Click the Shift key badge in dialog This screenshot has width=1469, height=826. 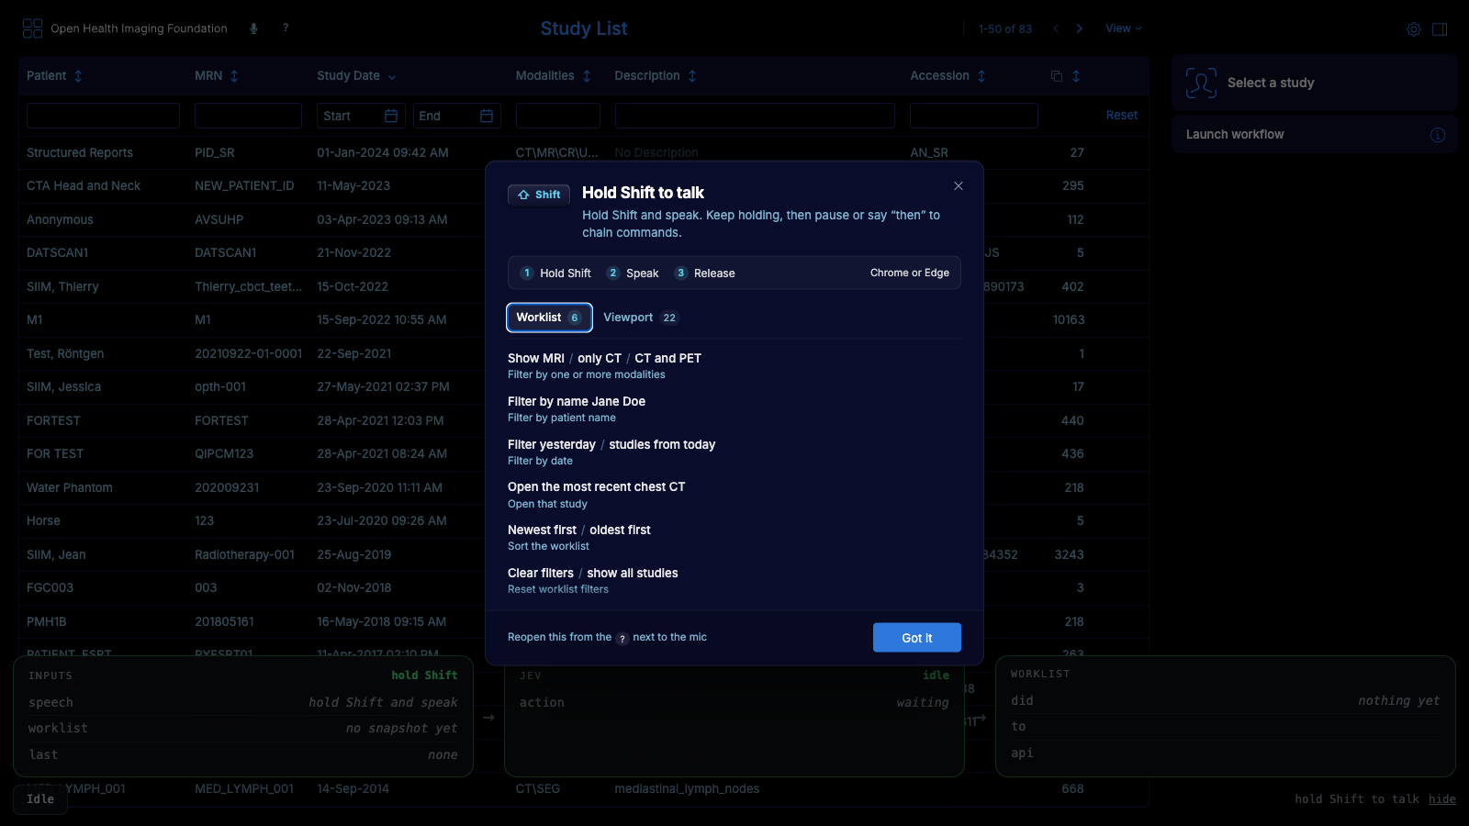[539, 195]
